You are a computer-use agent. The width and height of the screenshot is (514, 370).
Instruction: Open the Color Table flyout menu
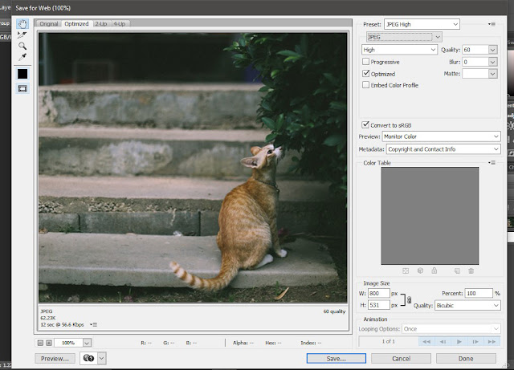click(492, 163)
